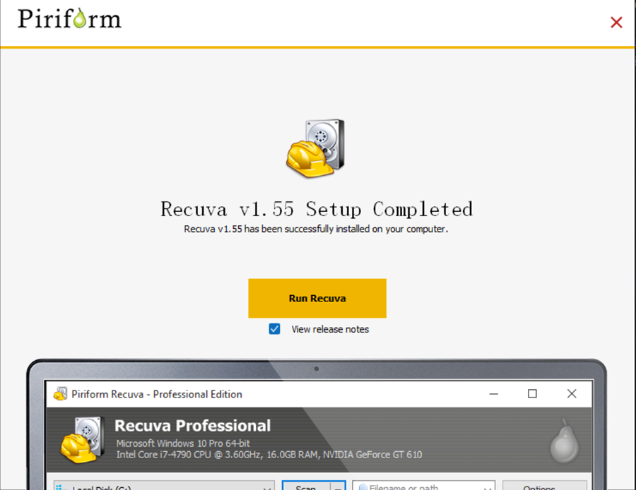Viewport: 636px width, 490px height.
Task: Click the successfully installed message text
Action: pyautogui.click(x=316, y=229)
